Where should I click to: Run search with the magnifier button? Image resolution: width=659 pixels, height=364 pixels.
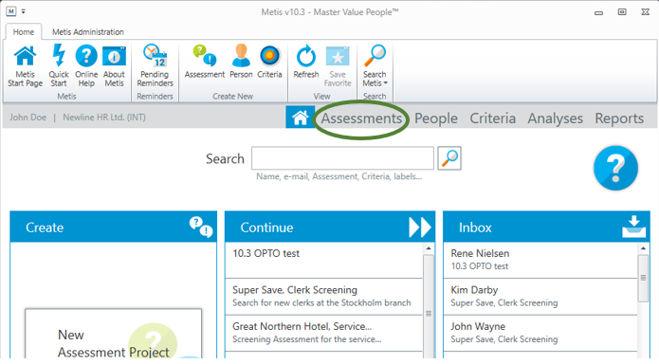(x=449, y=158)
